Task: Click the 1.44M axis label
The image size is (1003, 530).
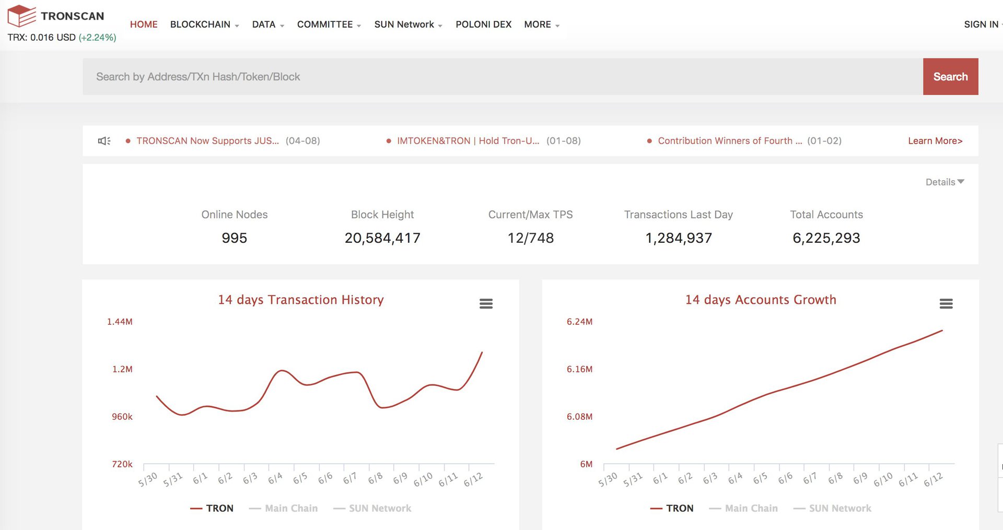Action: click(x=120, y=322)
